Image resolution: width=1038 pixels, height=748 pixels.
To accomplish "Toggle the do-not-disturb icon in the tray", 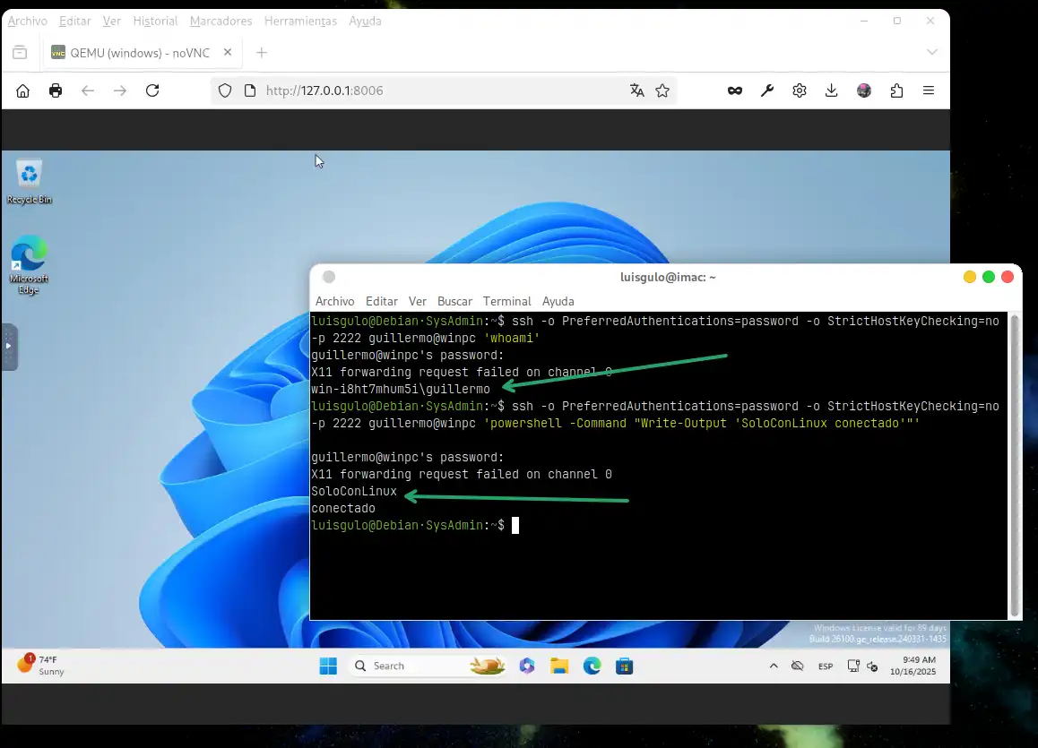I will tap(798, 666).
